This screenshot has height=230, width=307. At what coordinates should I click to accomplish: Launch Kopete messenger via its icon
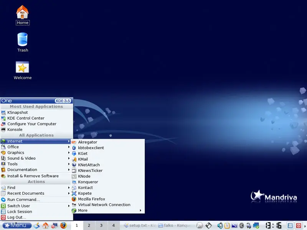point(74,193)
